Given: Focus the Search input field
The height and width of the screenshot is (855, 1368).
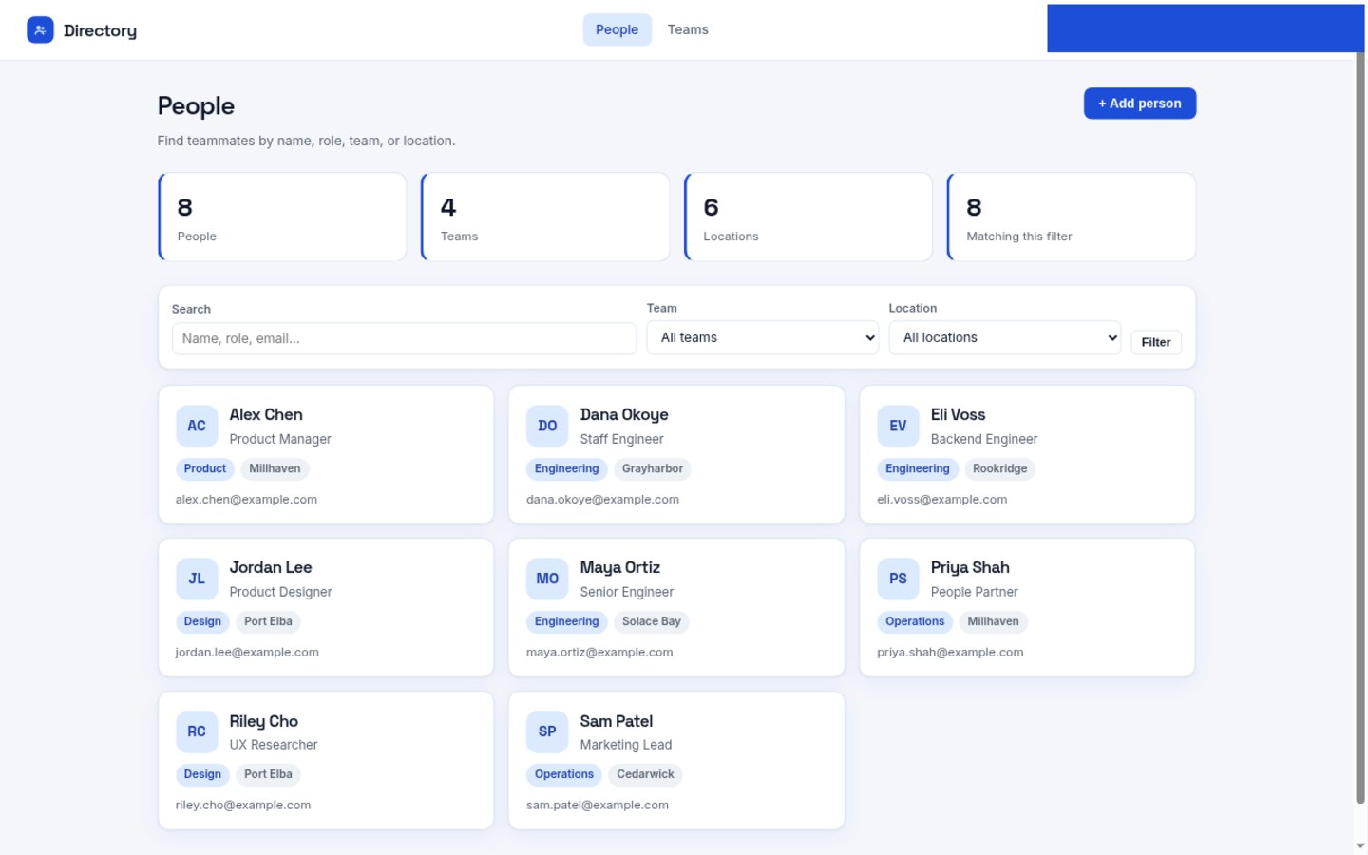Looking at the screenshot, I should click(404, 338).
